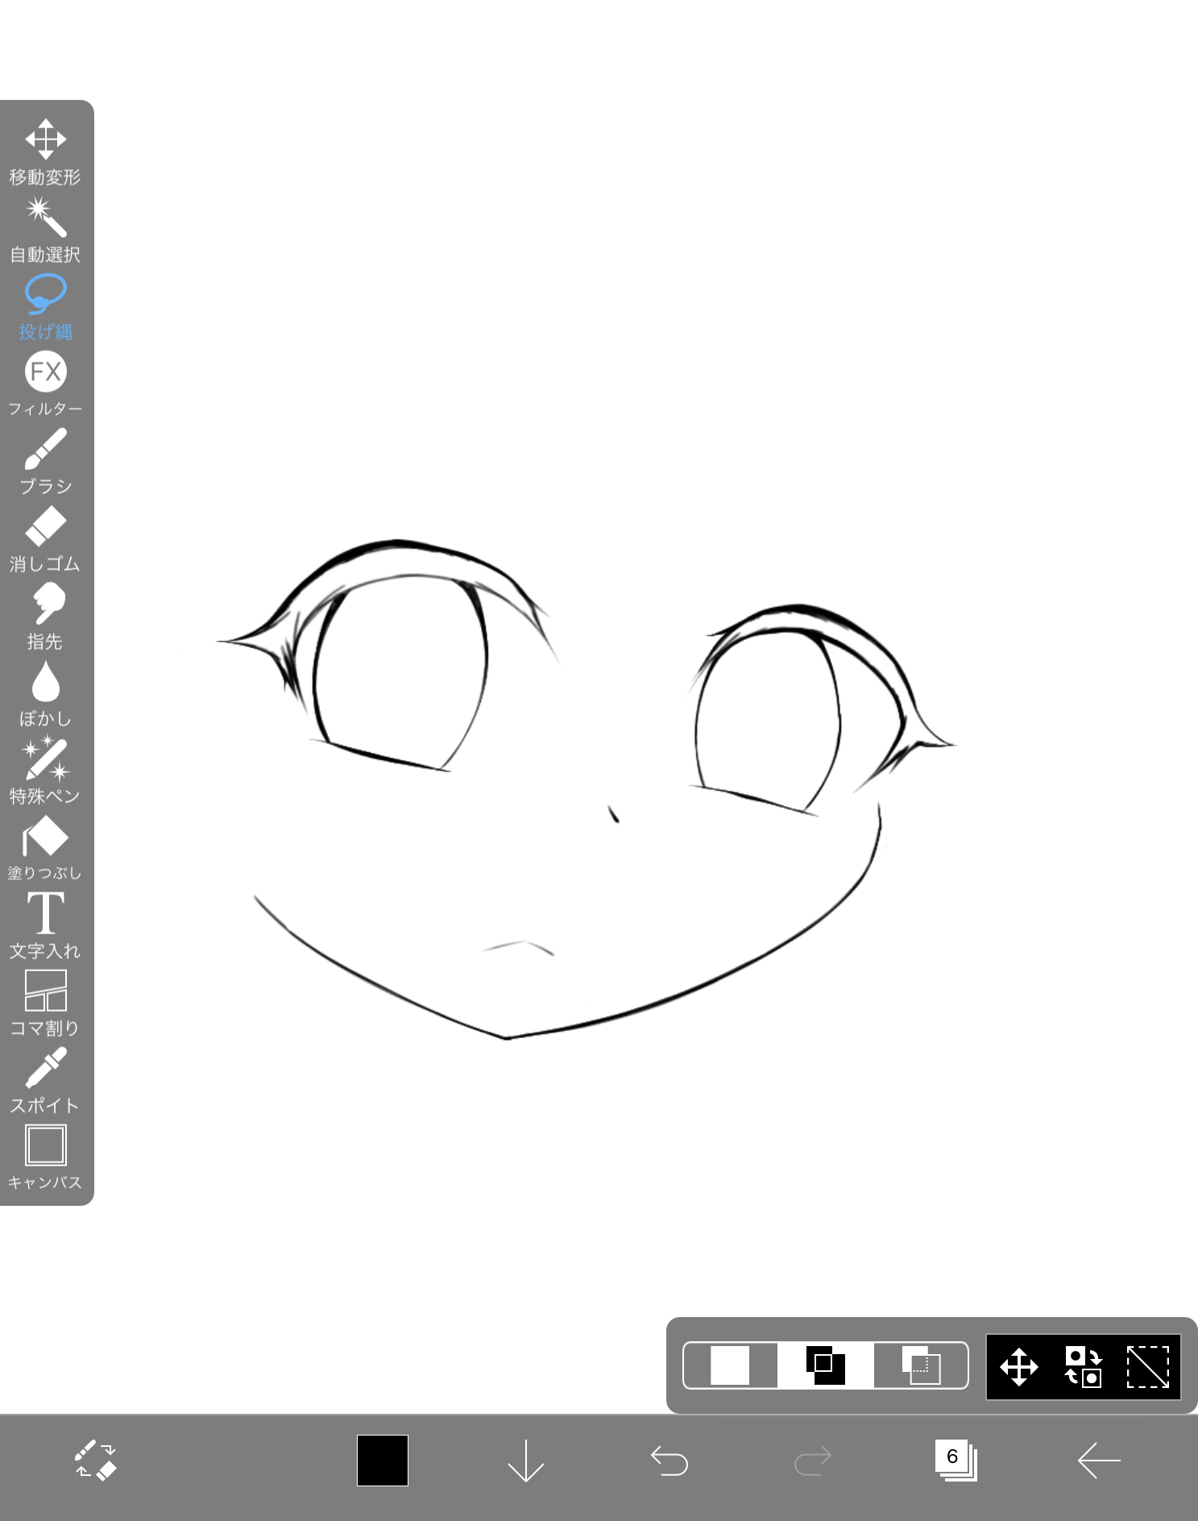Select the ぼかし blur tool
This screenshot has height=1521, width=1198.
(x=45, y=694)
